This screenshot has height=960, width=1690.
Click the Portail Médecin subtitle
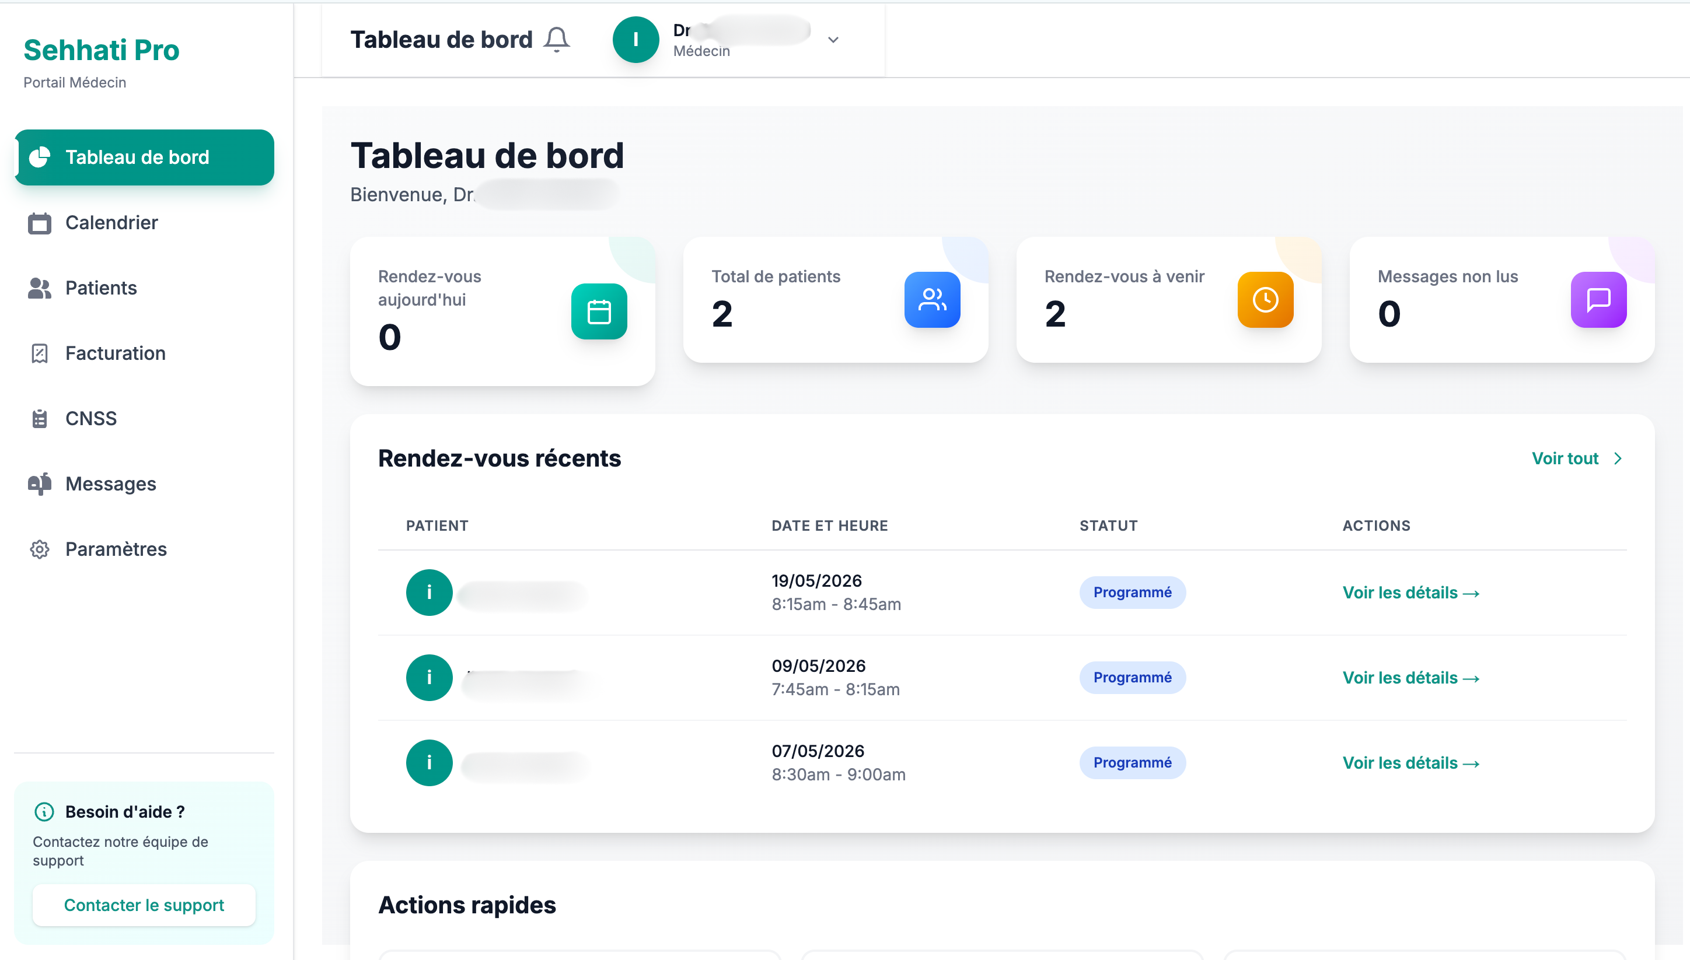75,82
